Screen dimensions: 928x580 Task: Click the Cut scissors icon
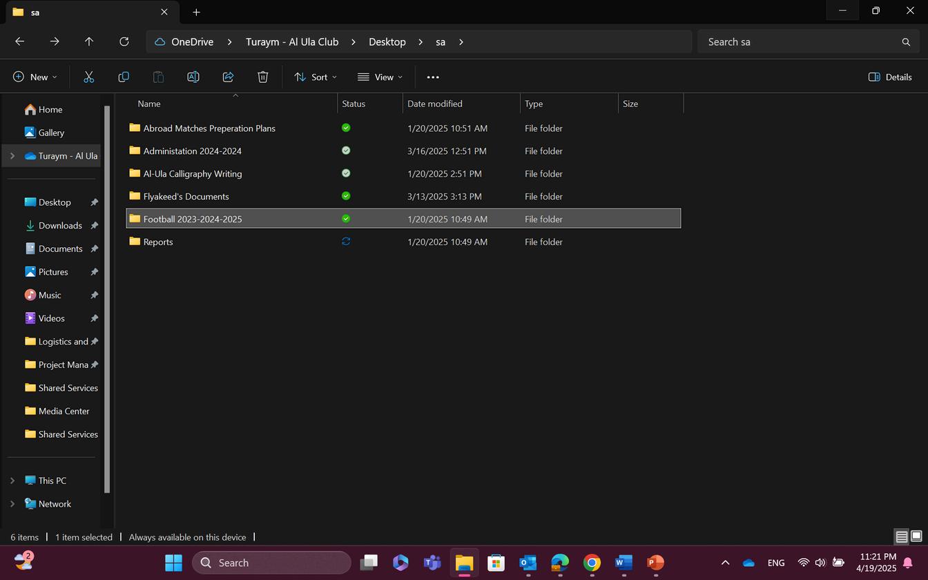pyautogui.click(x=88, y=77)
